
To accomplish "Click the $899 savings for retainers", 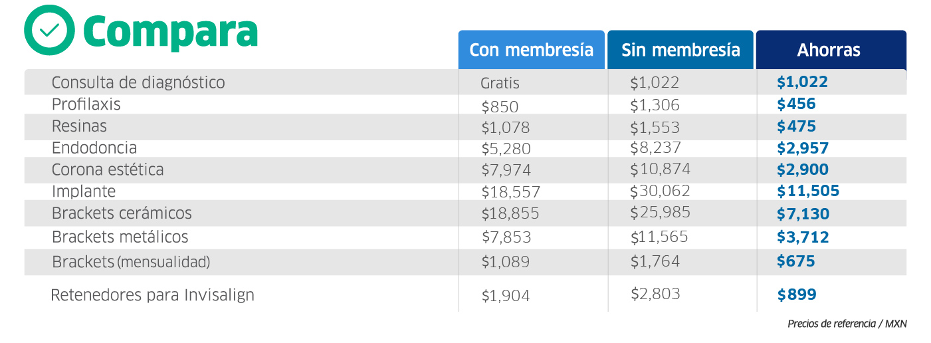I will point(797,295).
